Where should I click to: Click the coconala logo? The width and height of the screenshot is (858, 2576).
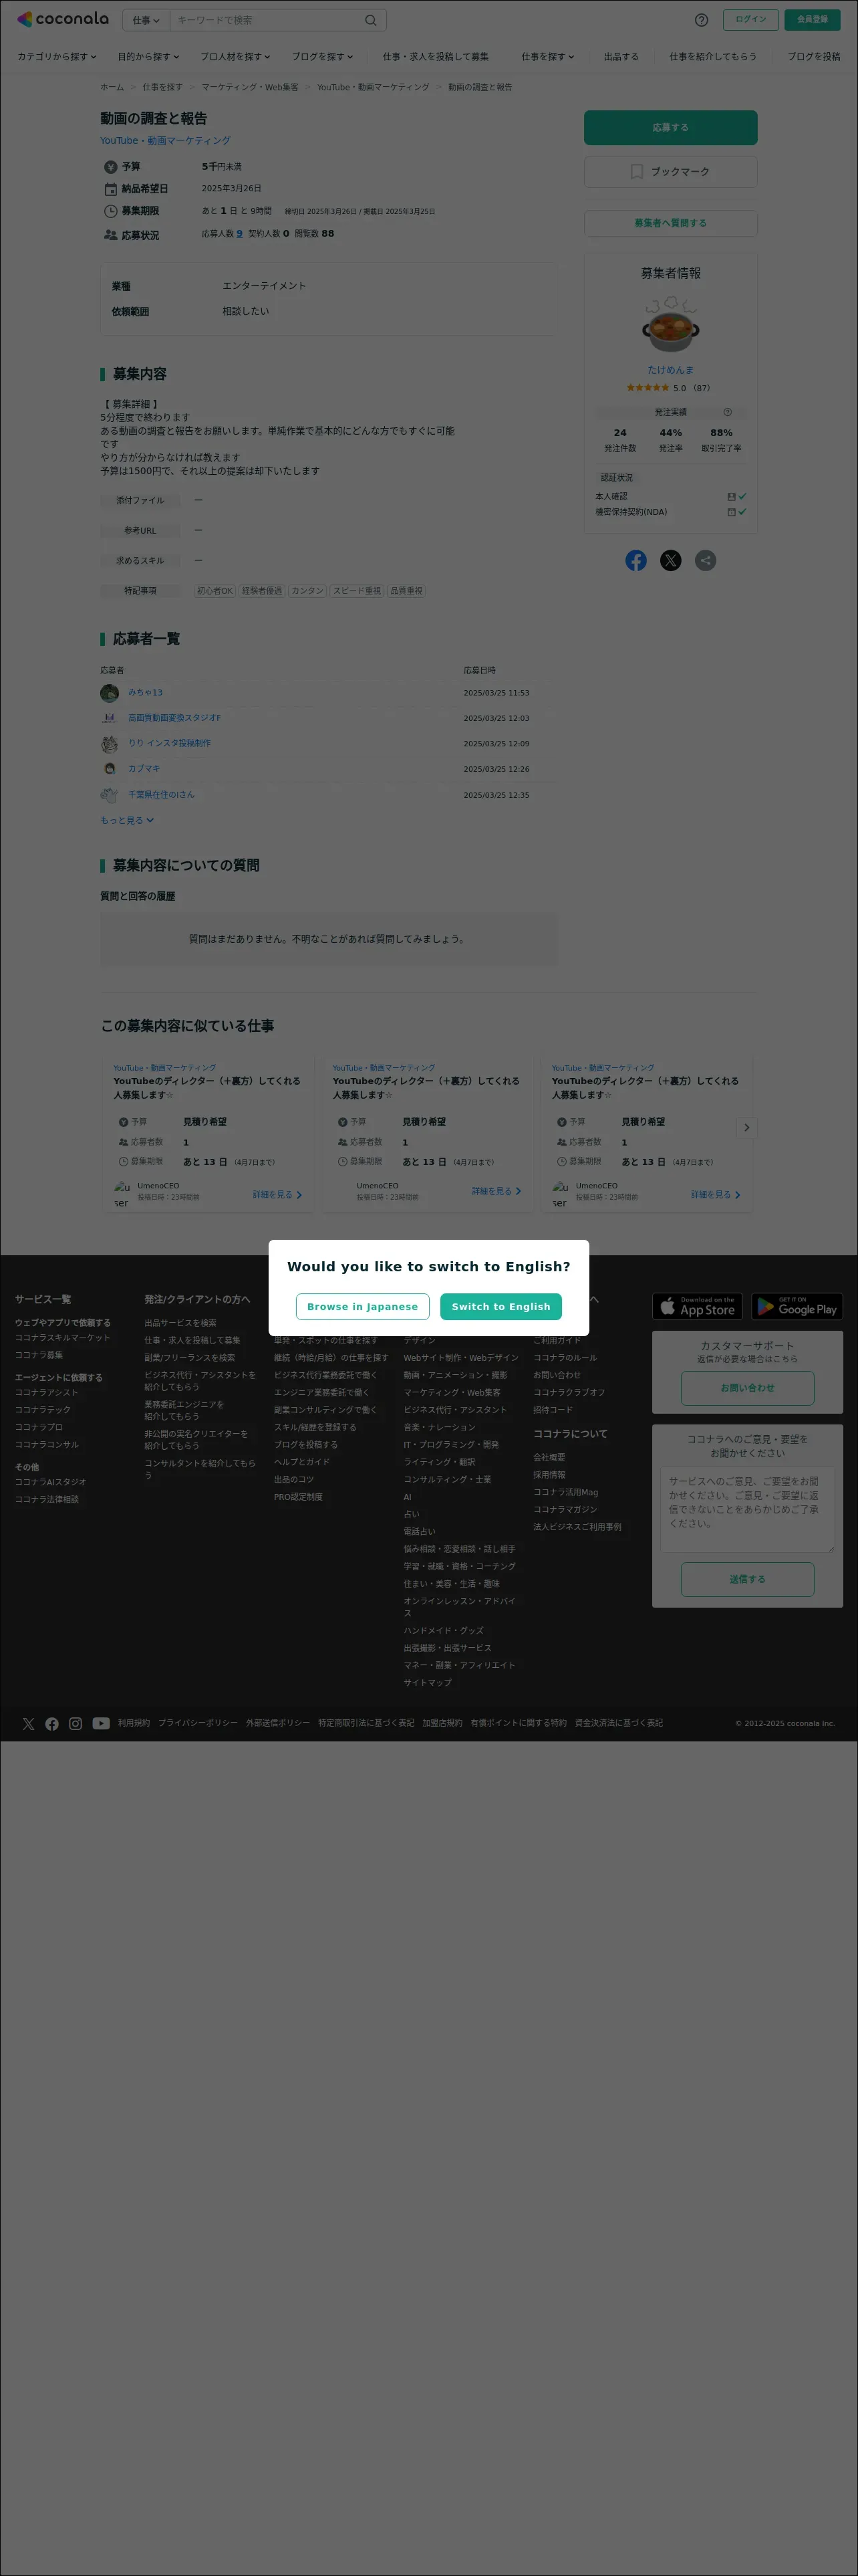coord(63,19)
